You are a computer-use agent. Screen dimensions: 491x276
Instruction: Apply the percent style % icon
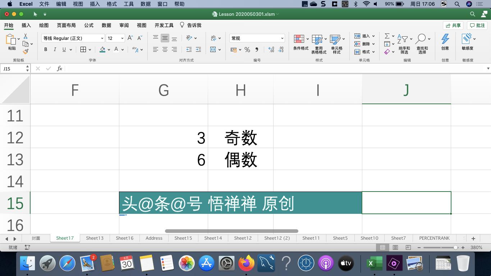coord(247,50)
